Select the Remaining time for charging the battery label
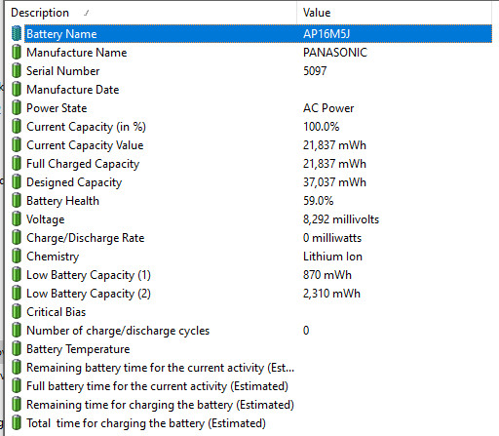The width and height of the screenshot is (499, 436). (x=160, y=405)
